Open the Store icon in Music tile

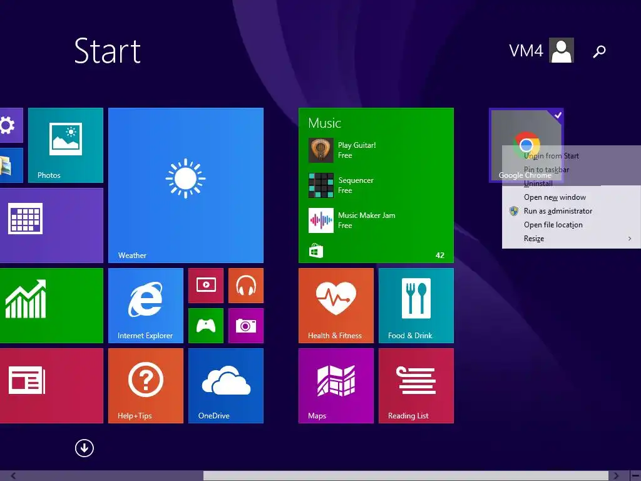[315, 251]
